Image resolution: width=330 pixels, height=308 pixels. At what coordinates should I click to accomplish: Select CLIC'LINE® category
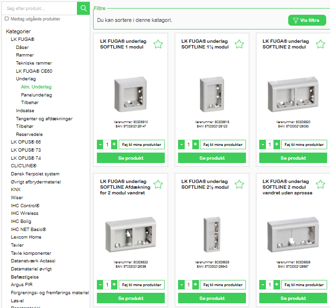[x=24, y=165]
